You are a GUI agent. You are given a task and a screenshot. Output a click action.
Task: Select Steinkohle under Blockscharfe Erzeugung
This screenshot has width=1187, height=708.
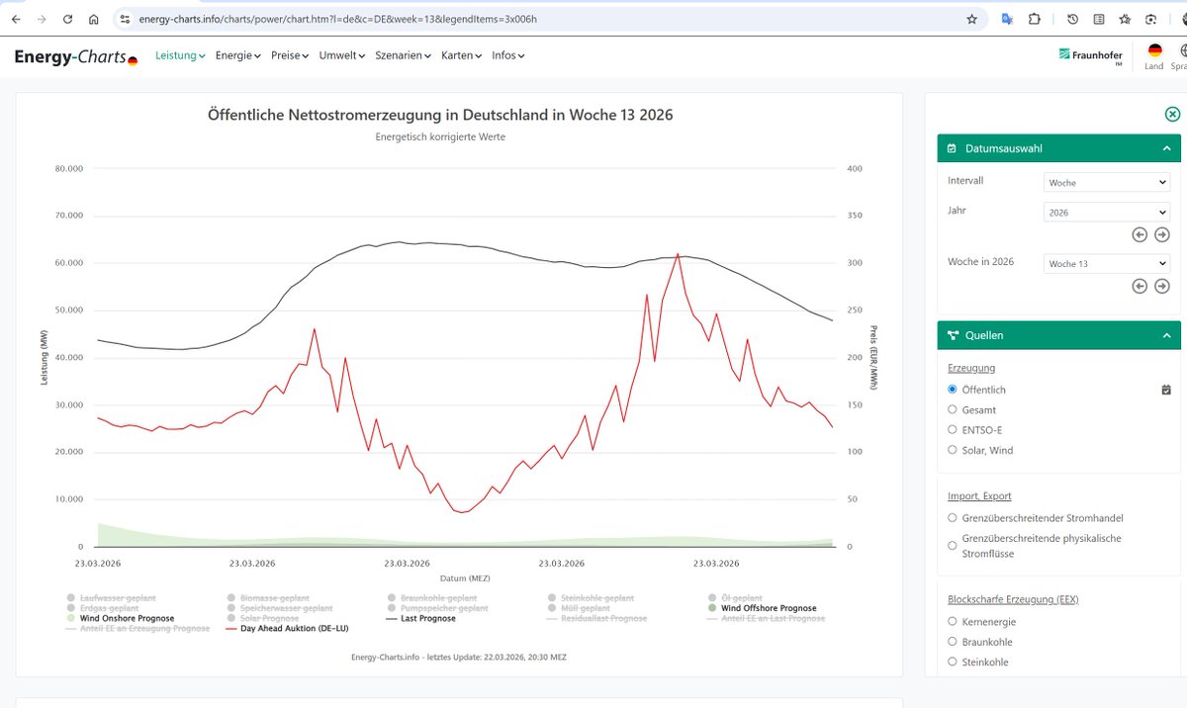tap(953, 662)
